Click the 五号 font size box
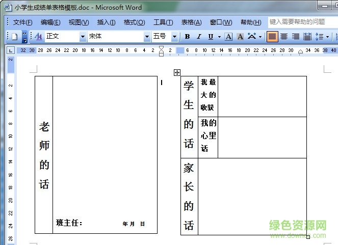 click(x=162, y=36)
